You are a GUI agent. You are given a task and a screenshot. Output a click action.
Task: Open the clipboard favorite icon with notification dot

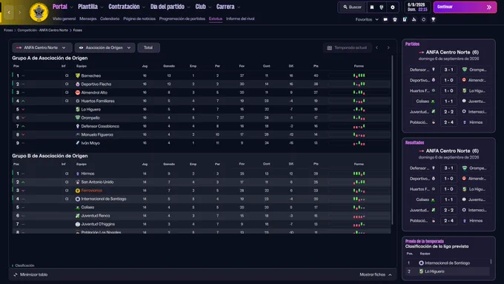tap(405, 19)
